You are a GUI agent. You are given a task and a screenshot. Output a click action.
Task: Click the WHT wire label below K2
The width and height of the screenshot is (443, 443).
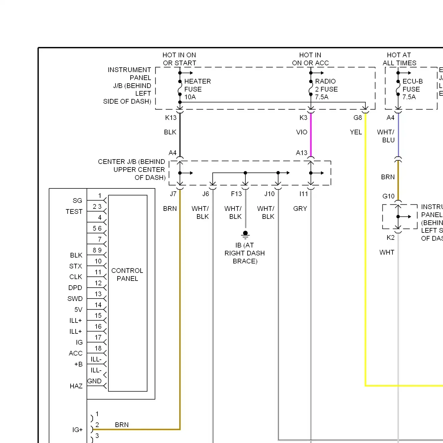pos(387,253)
